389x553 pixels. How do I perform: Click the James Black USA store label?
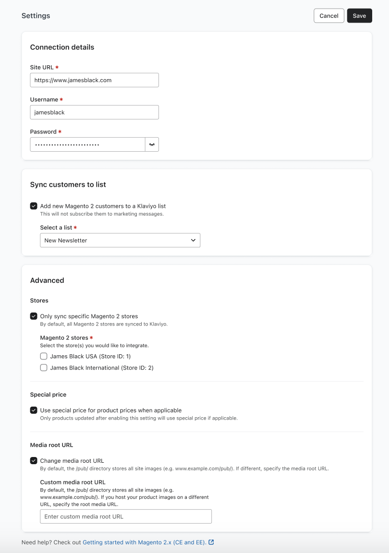click(90, 357)
